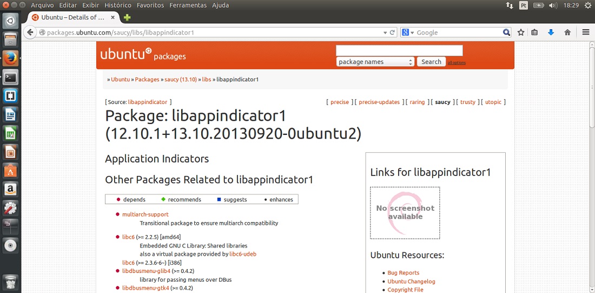This screenshot has height=293, width=595.
Task: Open the Favoritos menu
Action: pyautogui.click(x=150, y=5)
